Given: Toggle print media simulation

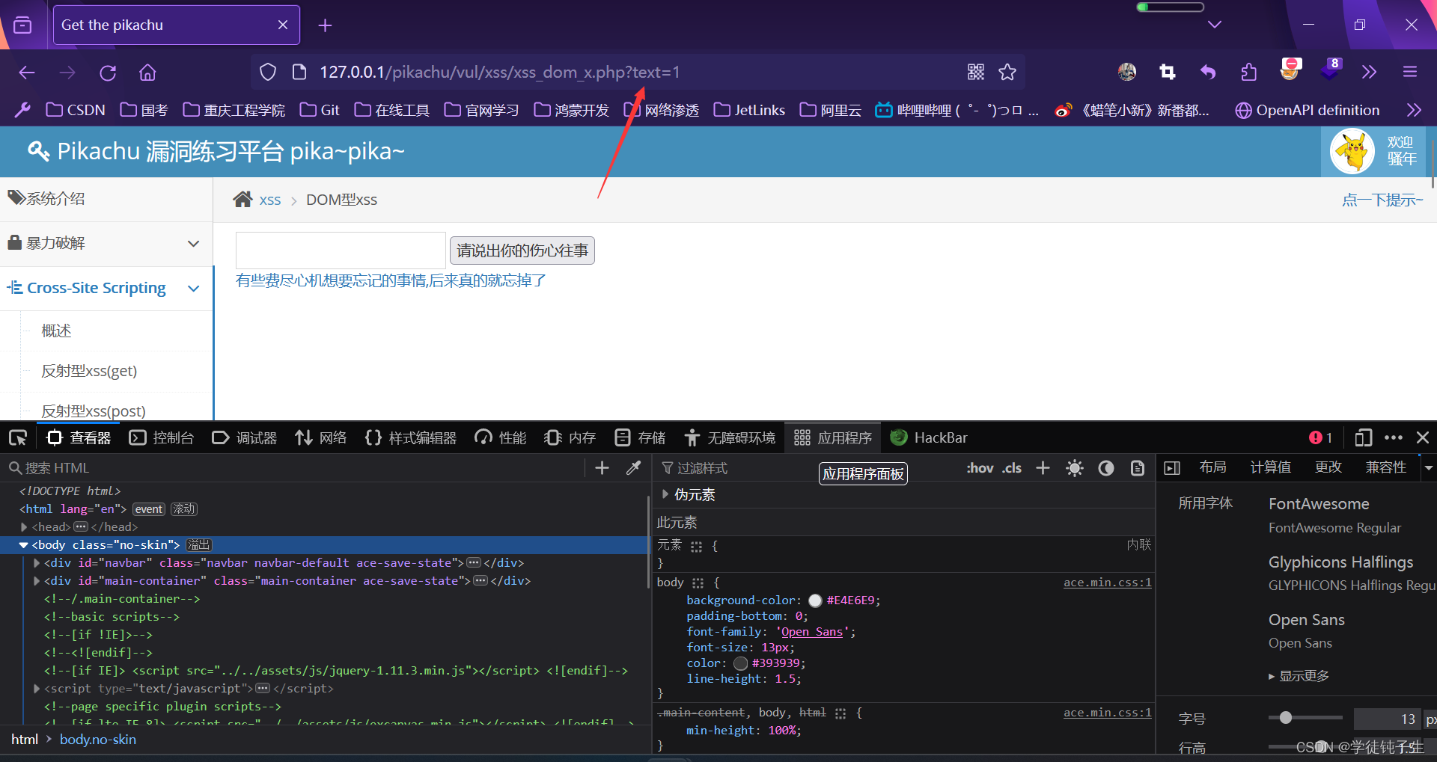Looking at the screenshot, I should click(x=1138, y=468).
